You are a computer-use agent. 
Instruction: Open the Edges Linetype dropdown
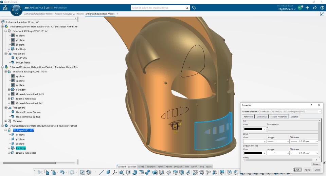(x=278, y=141)
